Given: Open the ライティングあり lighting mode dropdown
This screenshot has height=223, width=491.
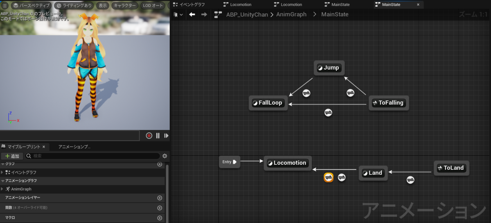Looking at the screenshot, I should (74, 6).
